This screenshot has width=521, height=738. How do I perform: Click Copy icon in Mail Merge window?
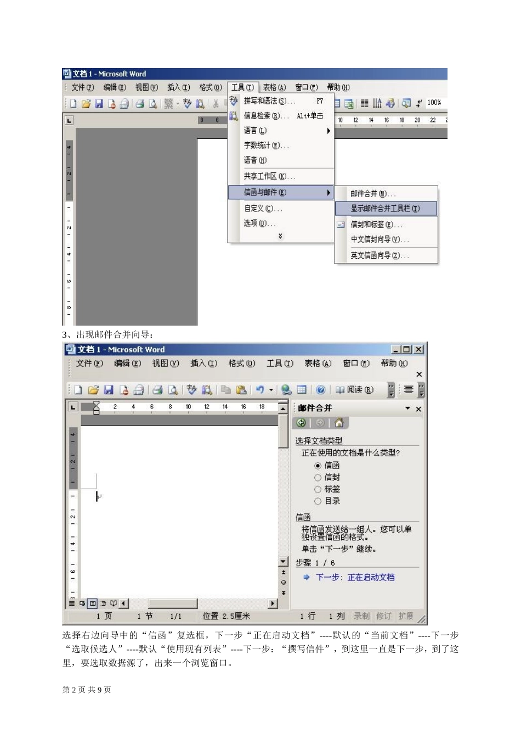(x=225, y=390)
